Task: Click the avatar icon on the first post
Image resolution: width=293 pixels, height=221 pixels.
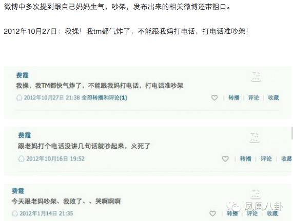Action: point(256,76)
